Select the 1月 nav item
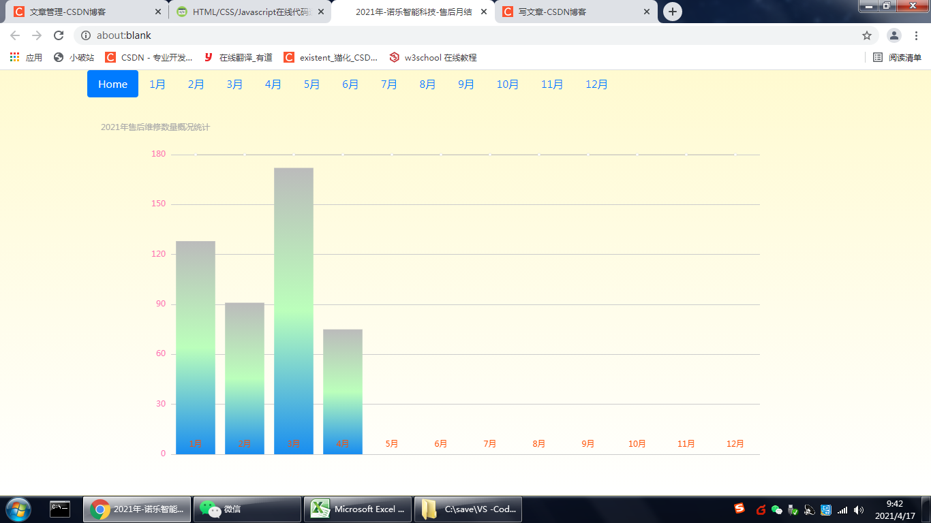This screenshot has height=523, width=931. [157, 84]
